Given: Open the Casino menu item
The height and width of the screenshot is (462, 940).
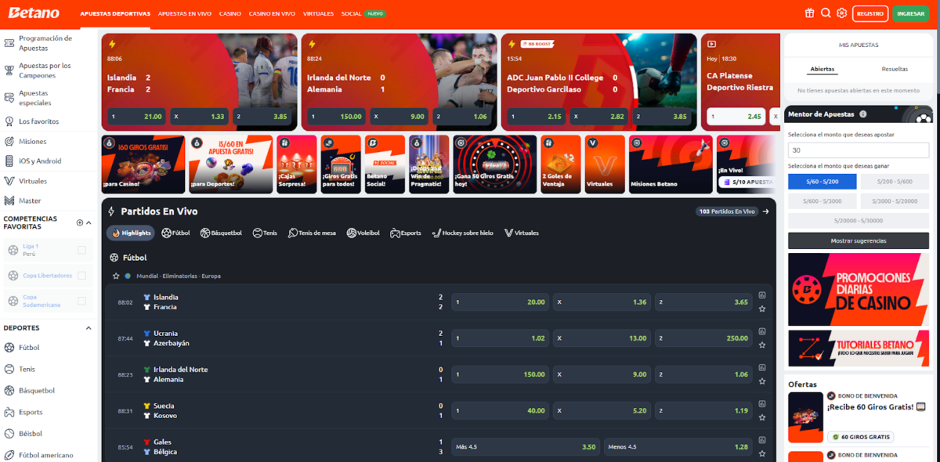Looking at the screenshot, I should (x=230, y=14).
